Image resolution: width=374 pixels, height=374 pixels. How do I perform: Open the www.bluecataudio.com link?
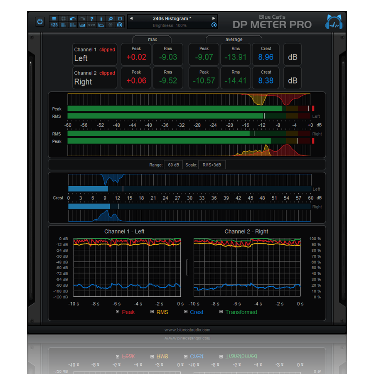(x=187, y=330)
